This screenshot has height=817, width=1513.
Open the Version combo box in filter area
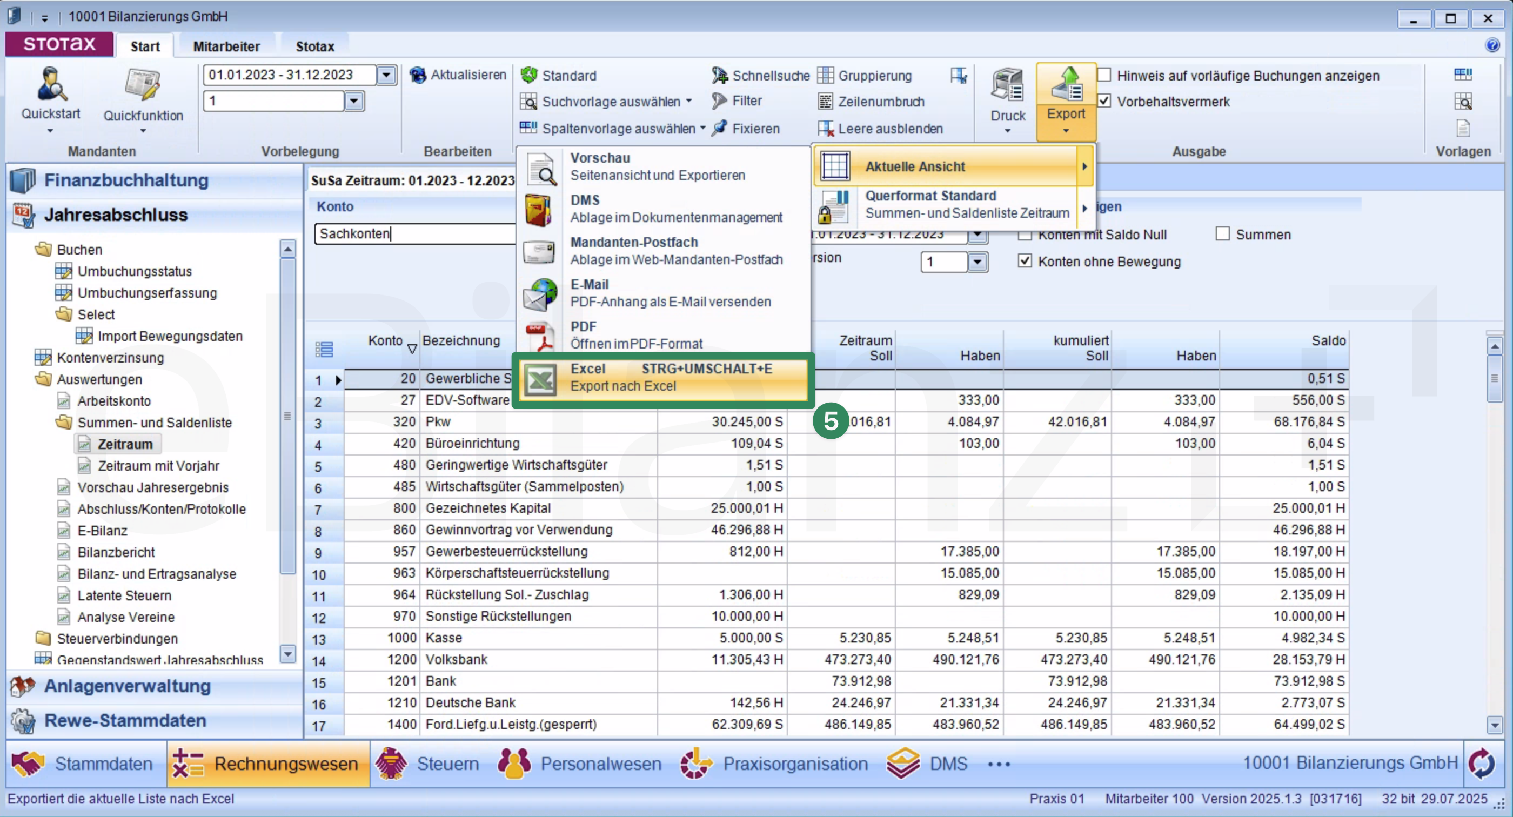pos(977,262)
